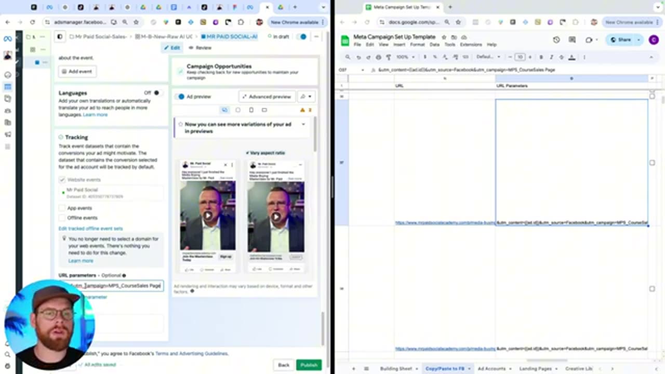Click the green Publish button
The image size is (665, 374).
pos(309,365)
